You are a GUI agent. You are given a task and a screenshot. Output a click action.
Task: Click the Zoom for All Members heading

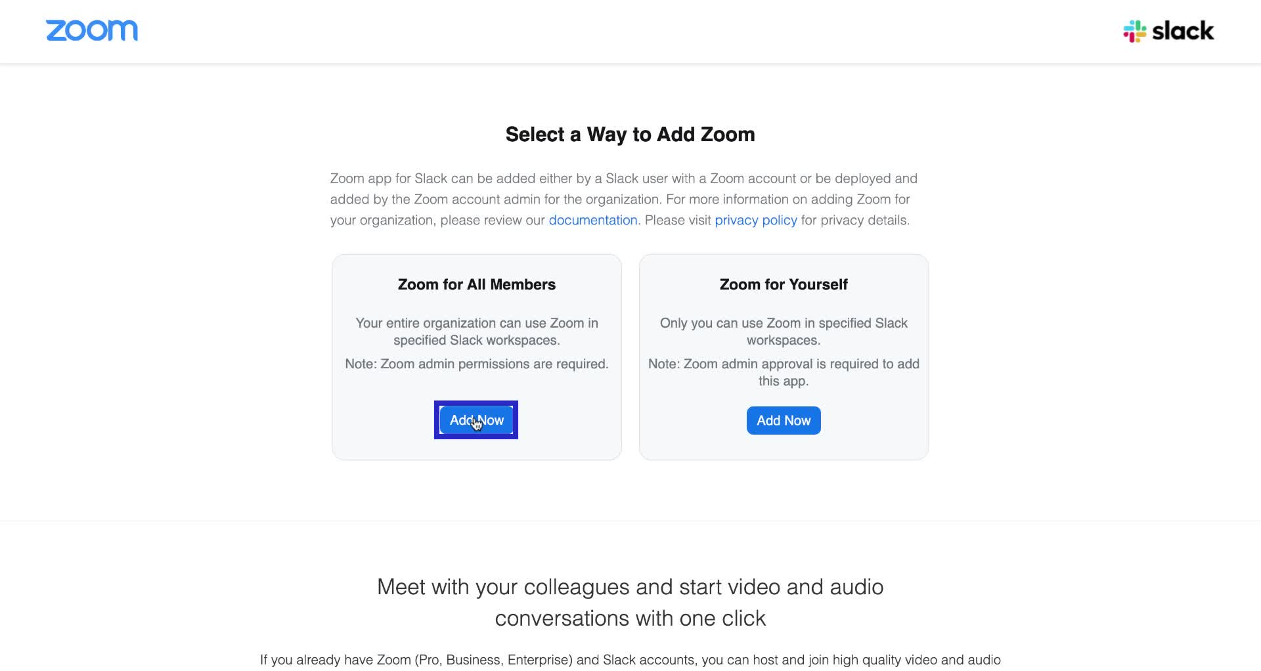(x=476, y=284)
